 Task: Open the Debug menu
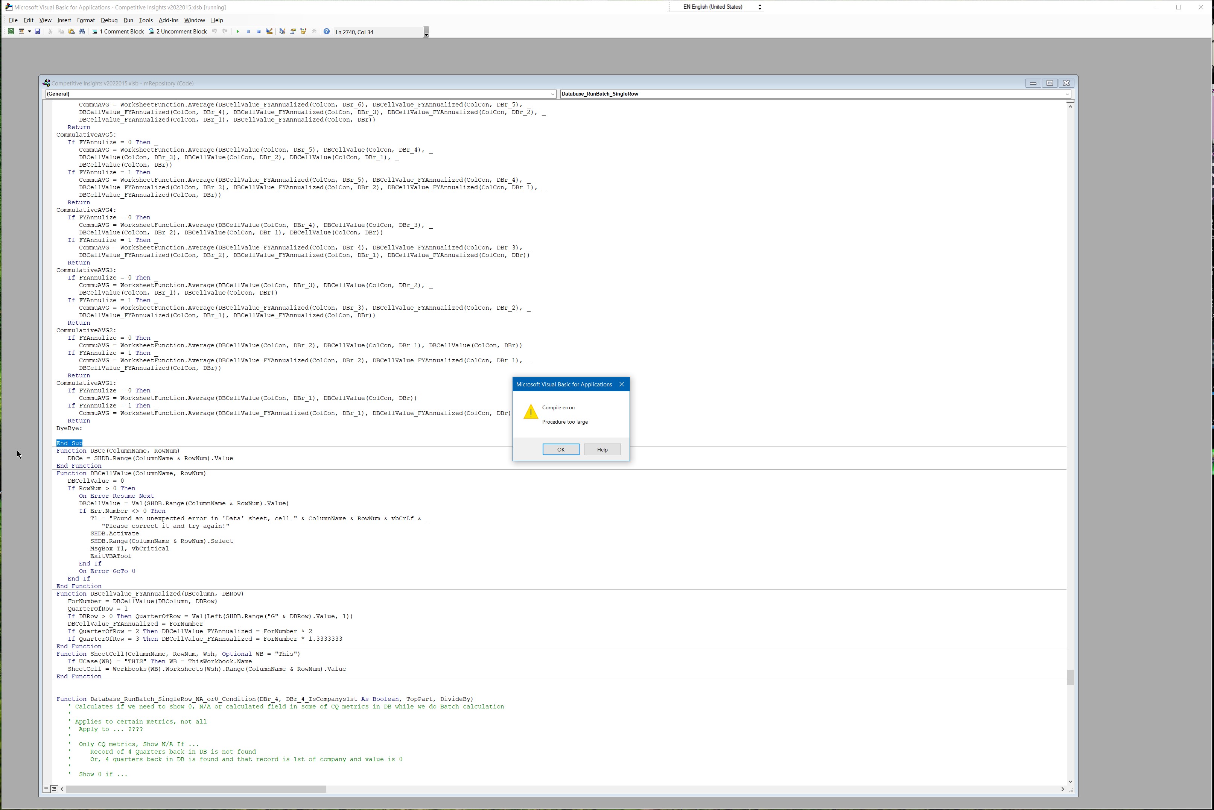109,20
